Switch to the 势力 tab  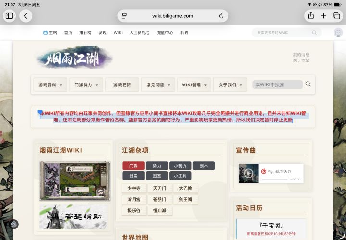tap(157, 166)
